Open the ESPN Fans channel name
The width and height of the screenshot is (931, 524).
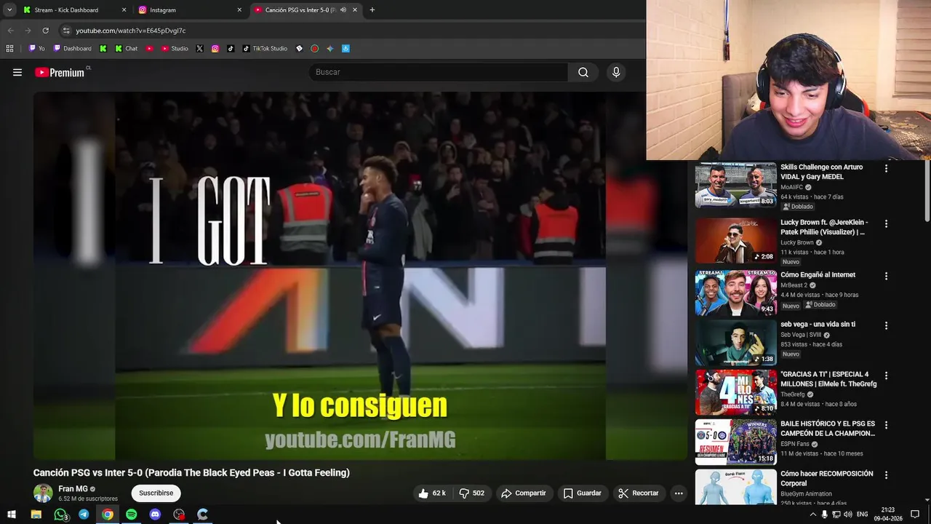coord(795,444)
